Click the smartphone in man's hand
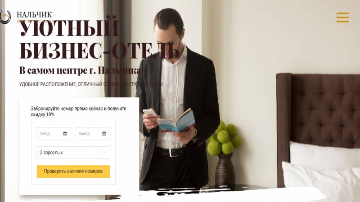The height and width of the screenshot is (202, 360). (x=150, y=113)
